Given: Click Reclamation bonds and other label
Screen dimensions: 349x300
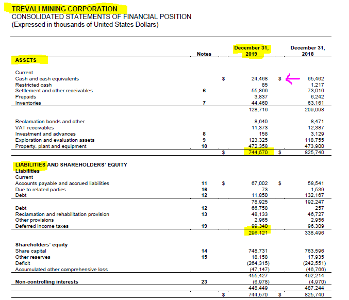Looking at the screenshot, I should coord(50,122).
